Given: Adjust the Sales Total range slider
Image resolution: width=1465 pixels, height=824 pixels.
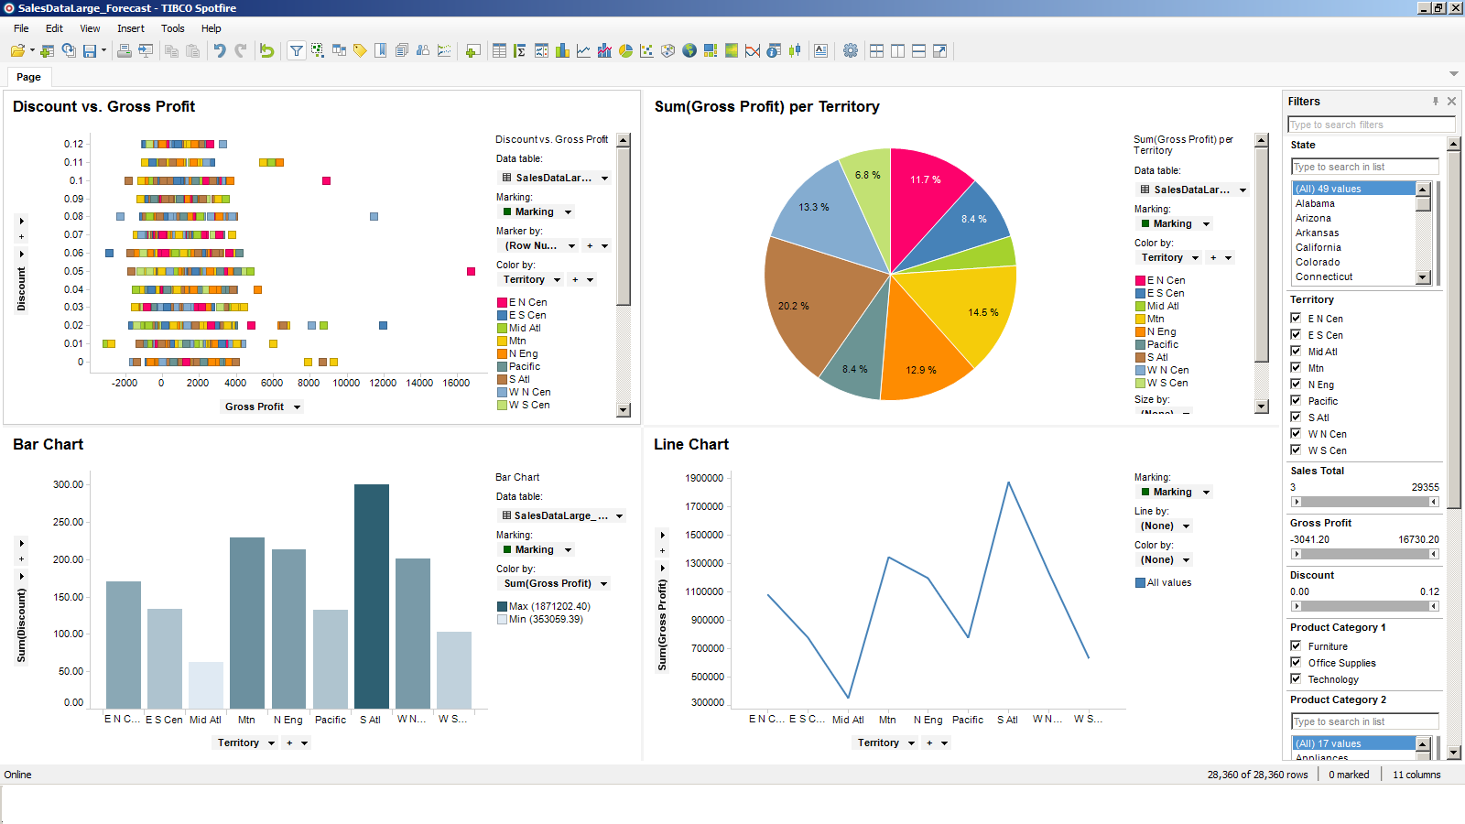Looking at the screenshot, I should click(x=1365, y=501).
